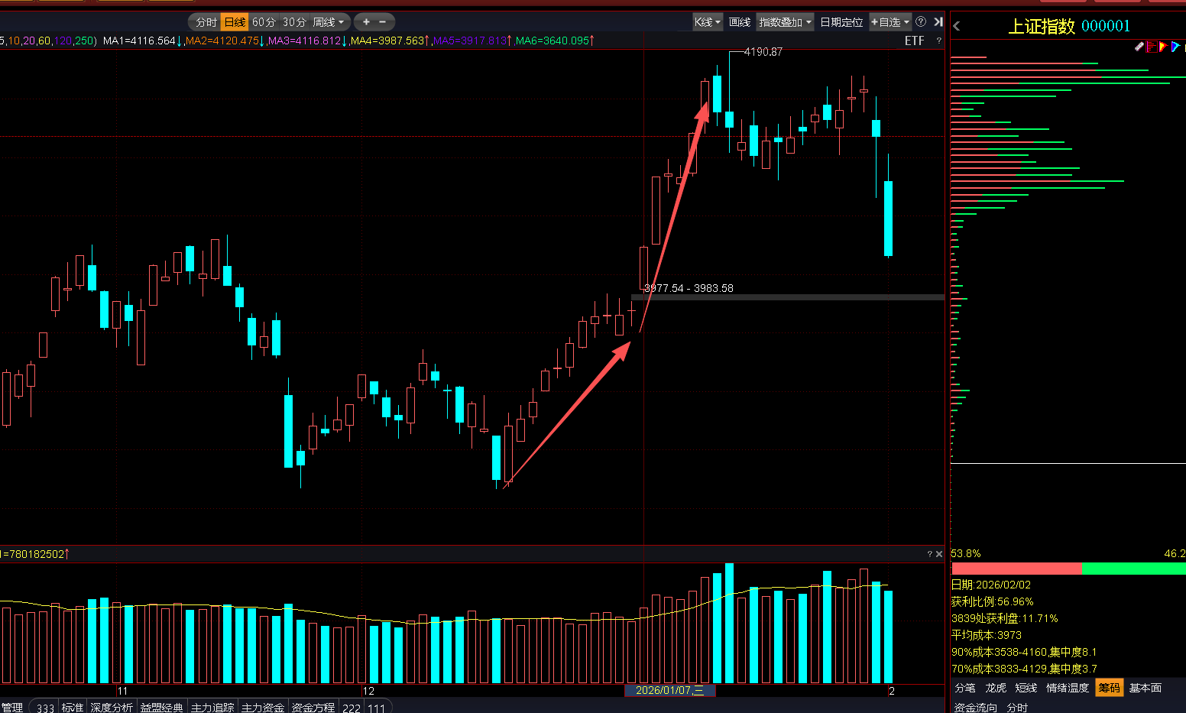Image resolution: width=1186 pixels, height=713 pixels.
Task: Switch chart period to 60分
Action: pos(264,22)
